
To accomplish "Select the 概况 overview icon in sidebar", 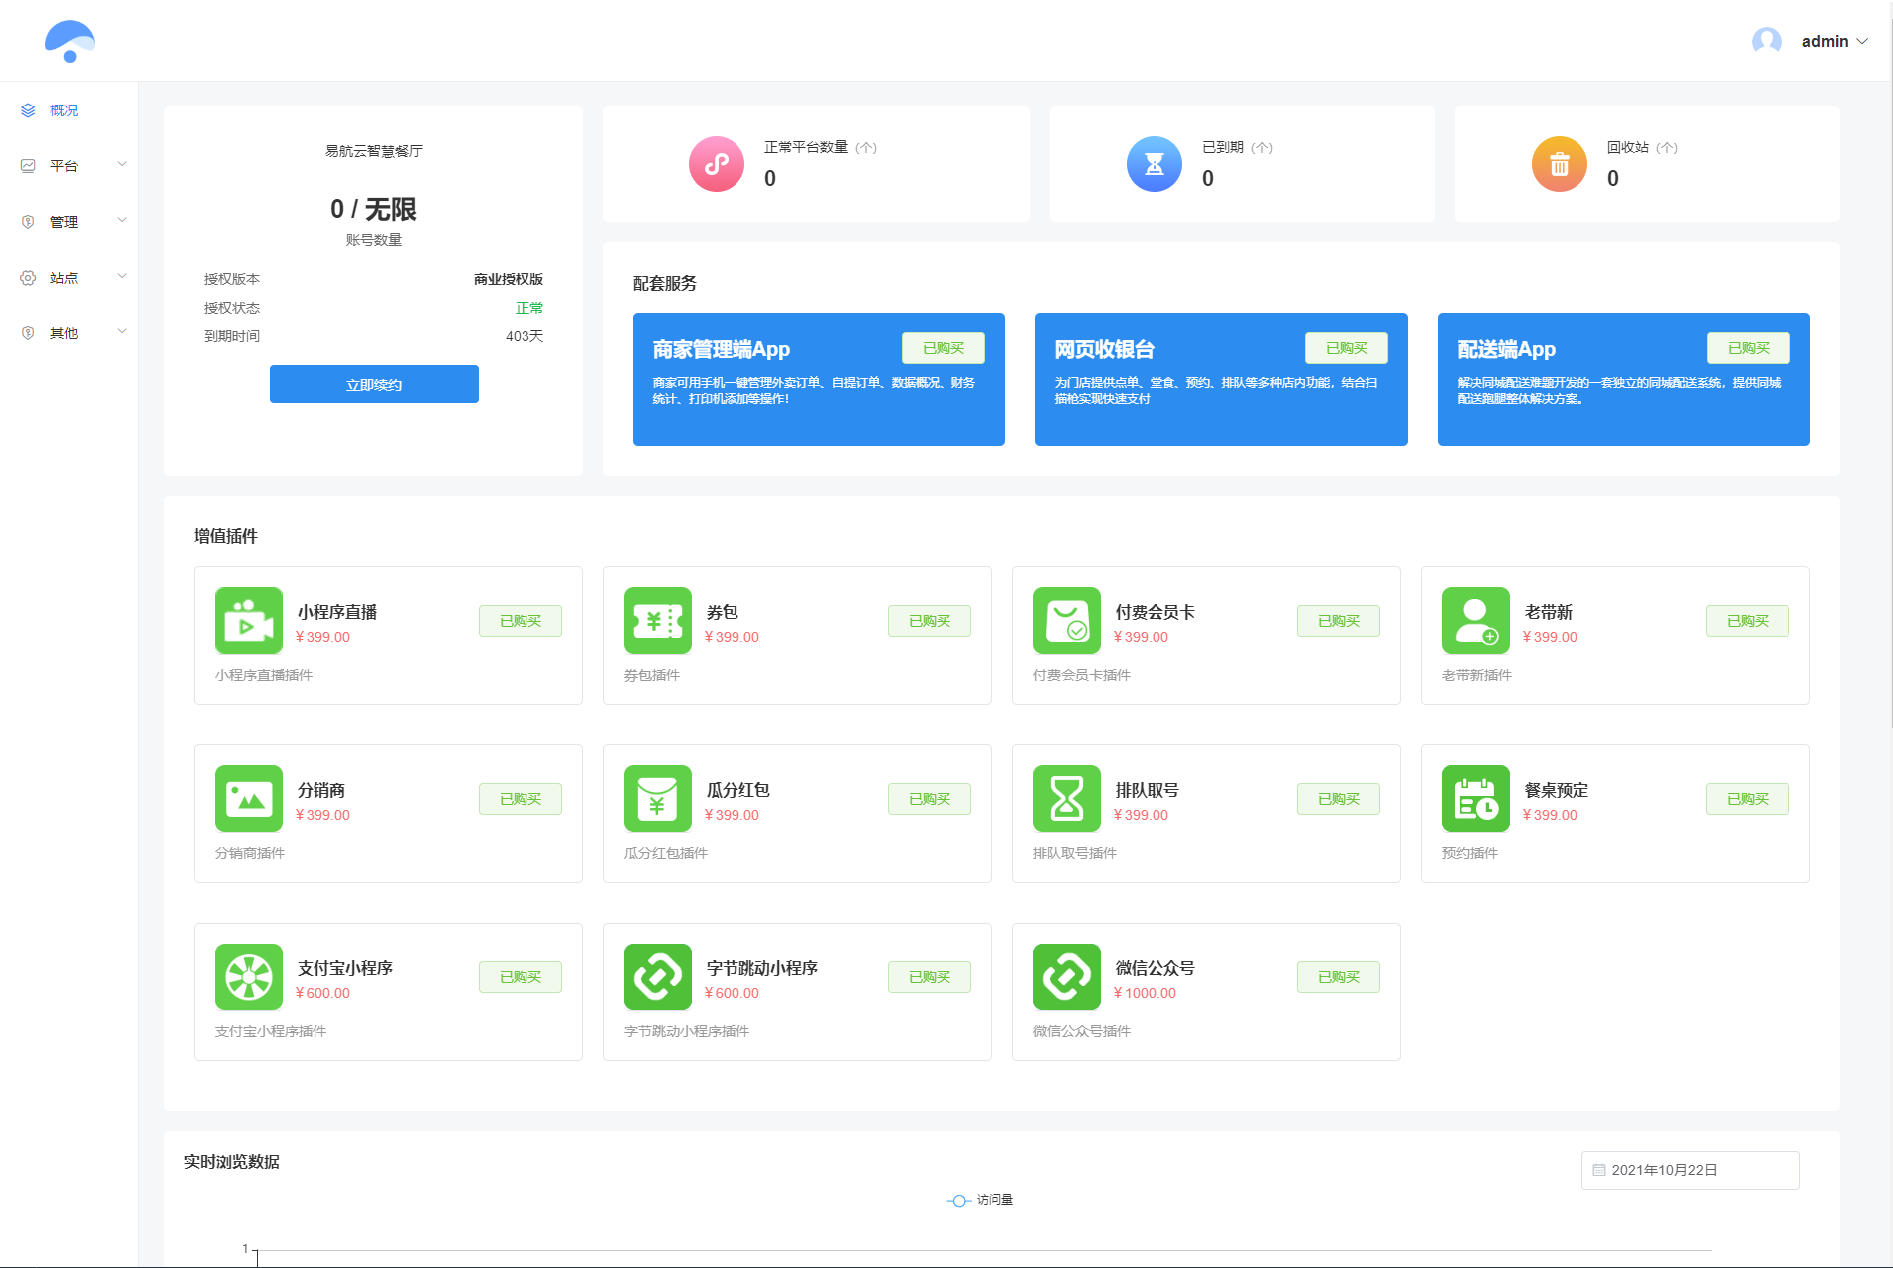I will point(28,110).
